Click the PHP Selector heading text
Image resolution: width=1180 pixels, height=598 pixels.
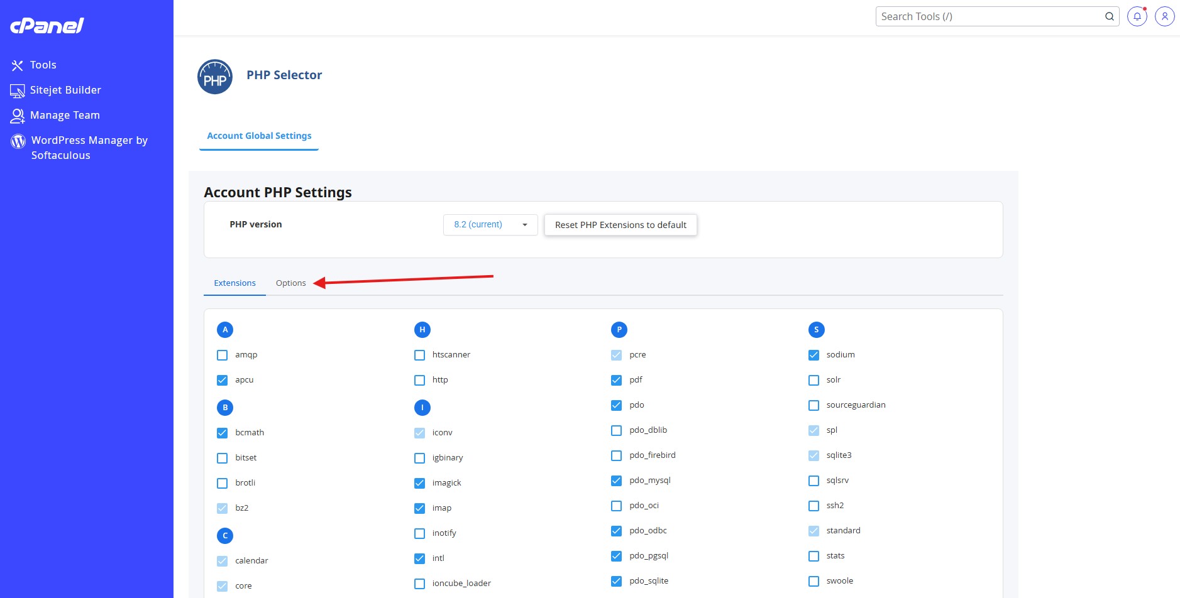coord(284,75)
